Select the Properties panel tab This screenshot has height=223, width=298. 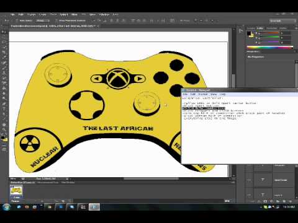pyautogui.click(x=253, y=51)
